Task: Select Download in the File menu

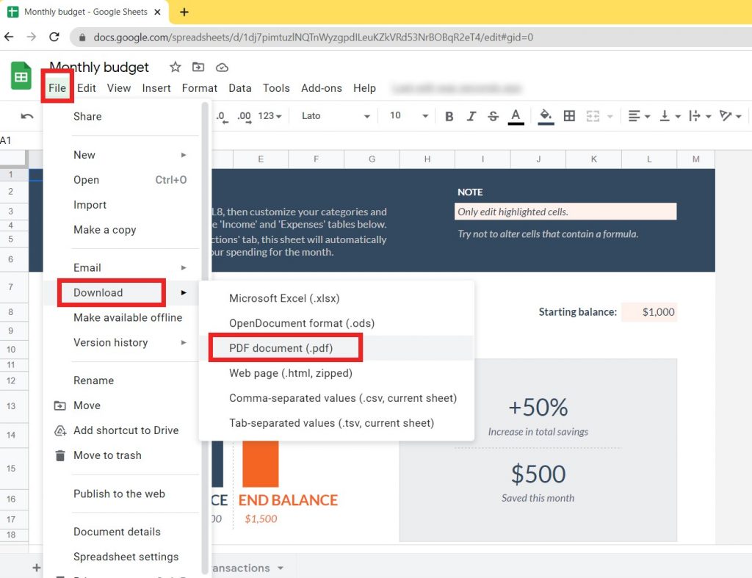Action: (x=123, y=292)
